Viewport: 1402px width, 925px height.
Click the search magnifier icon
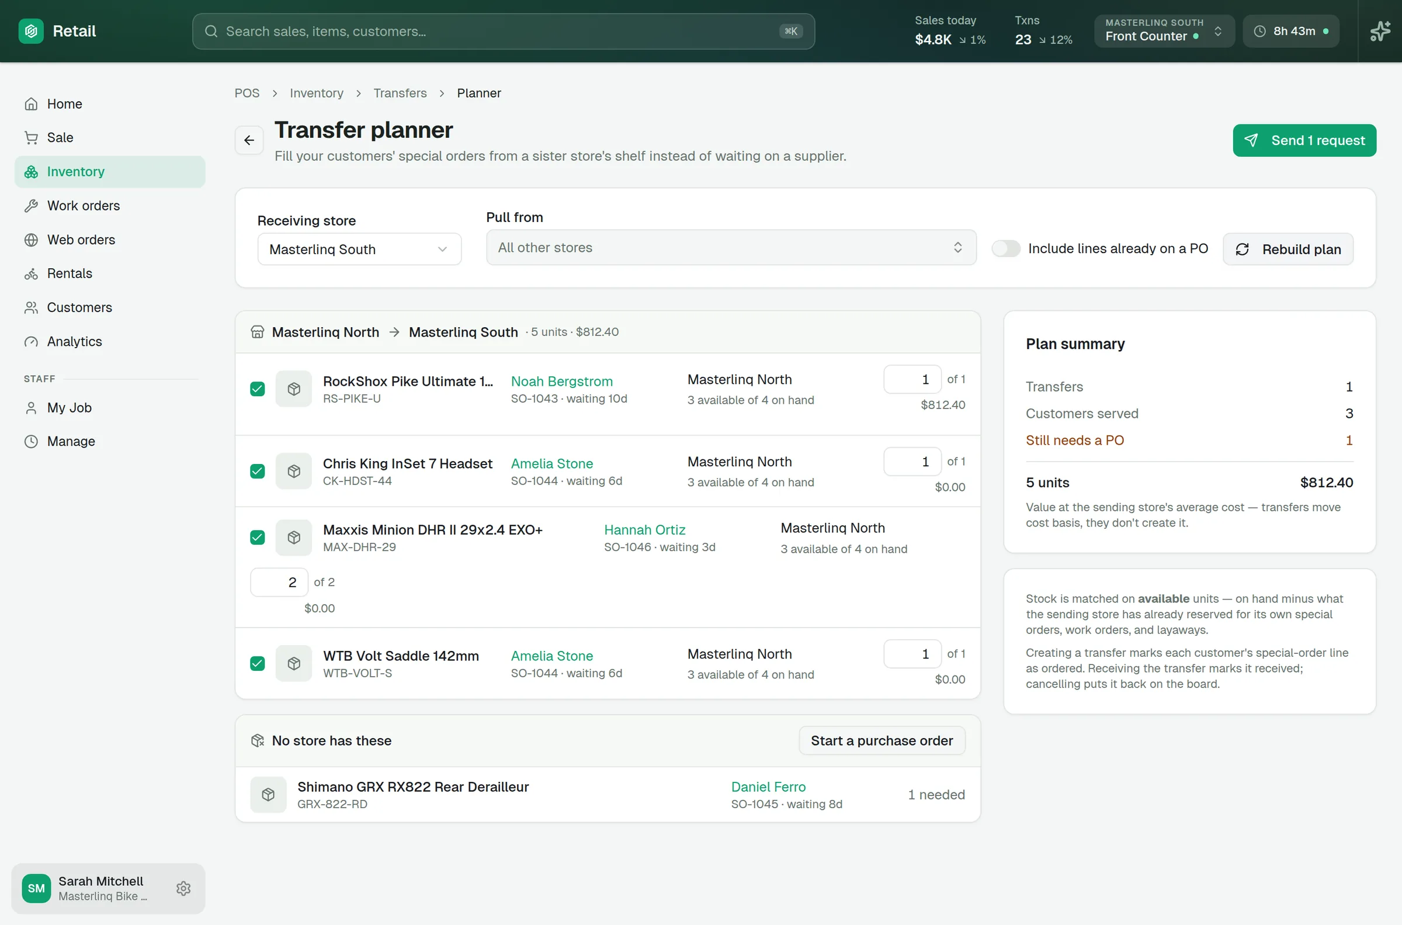coord(211,32)
